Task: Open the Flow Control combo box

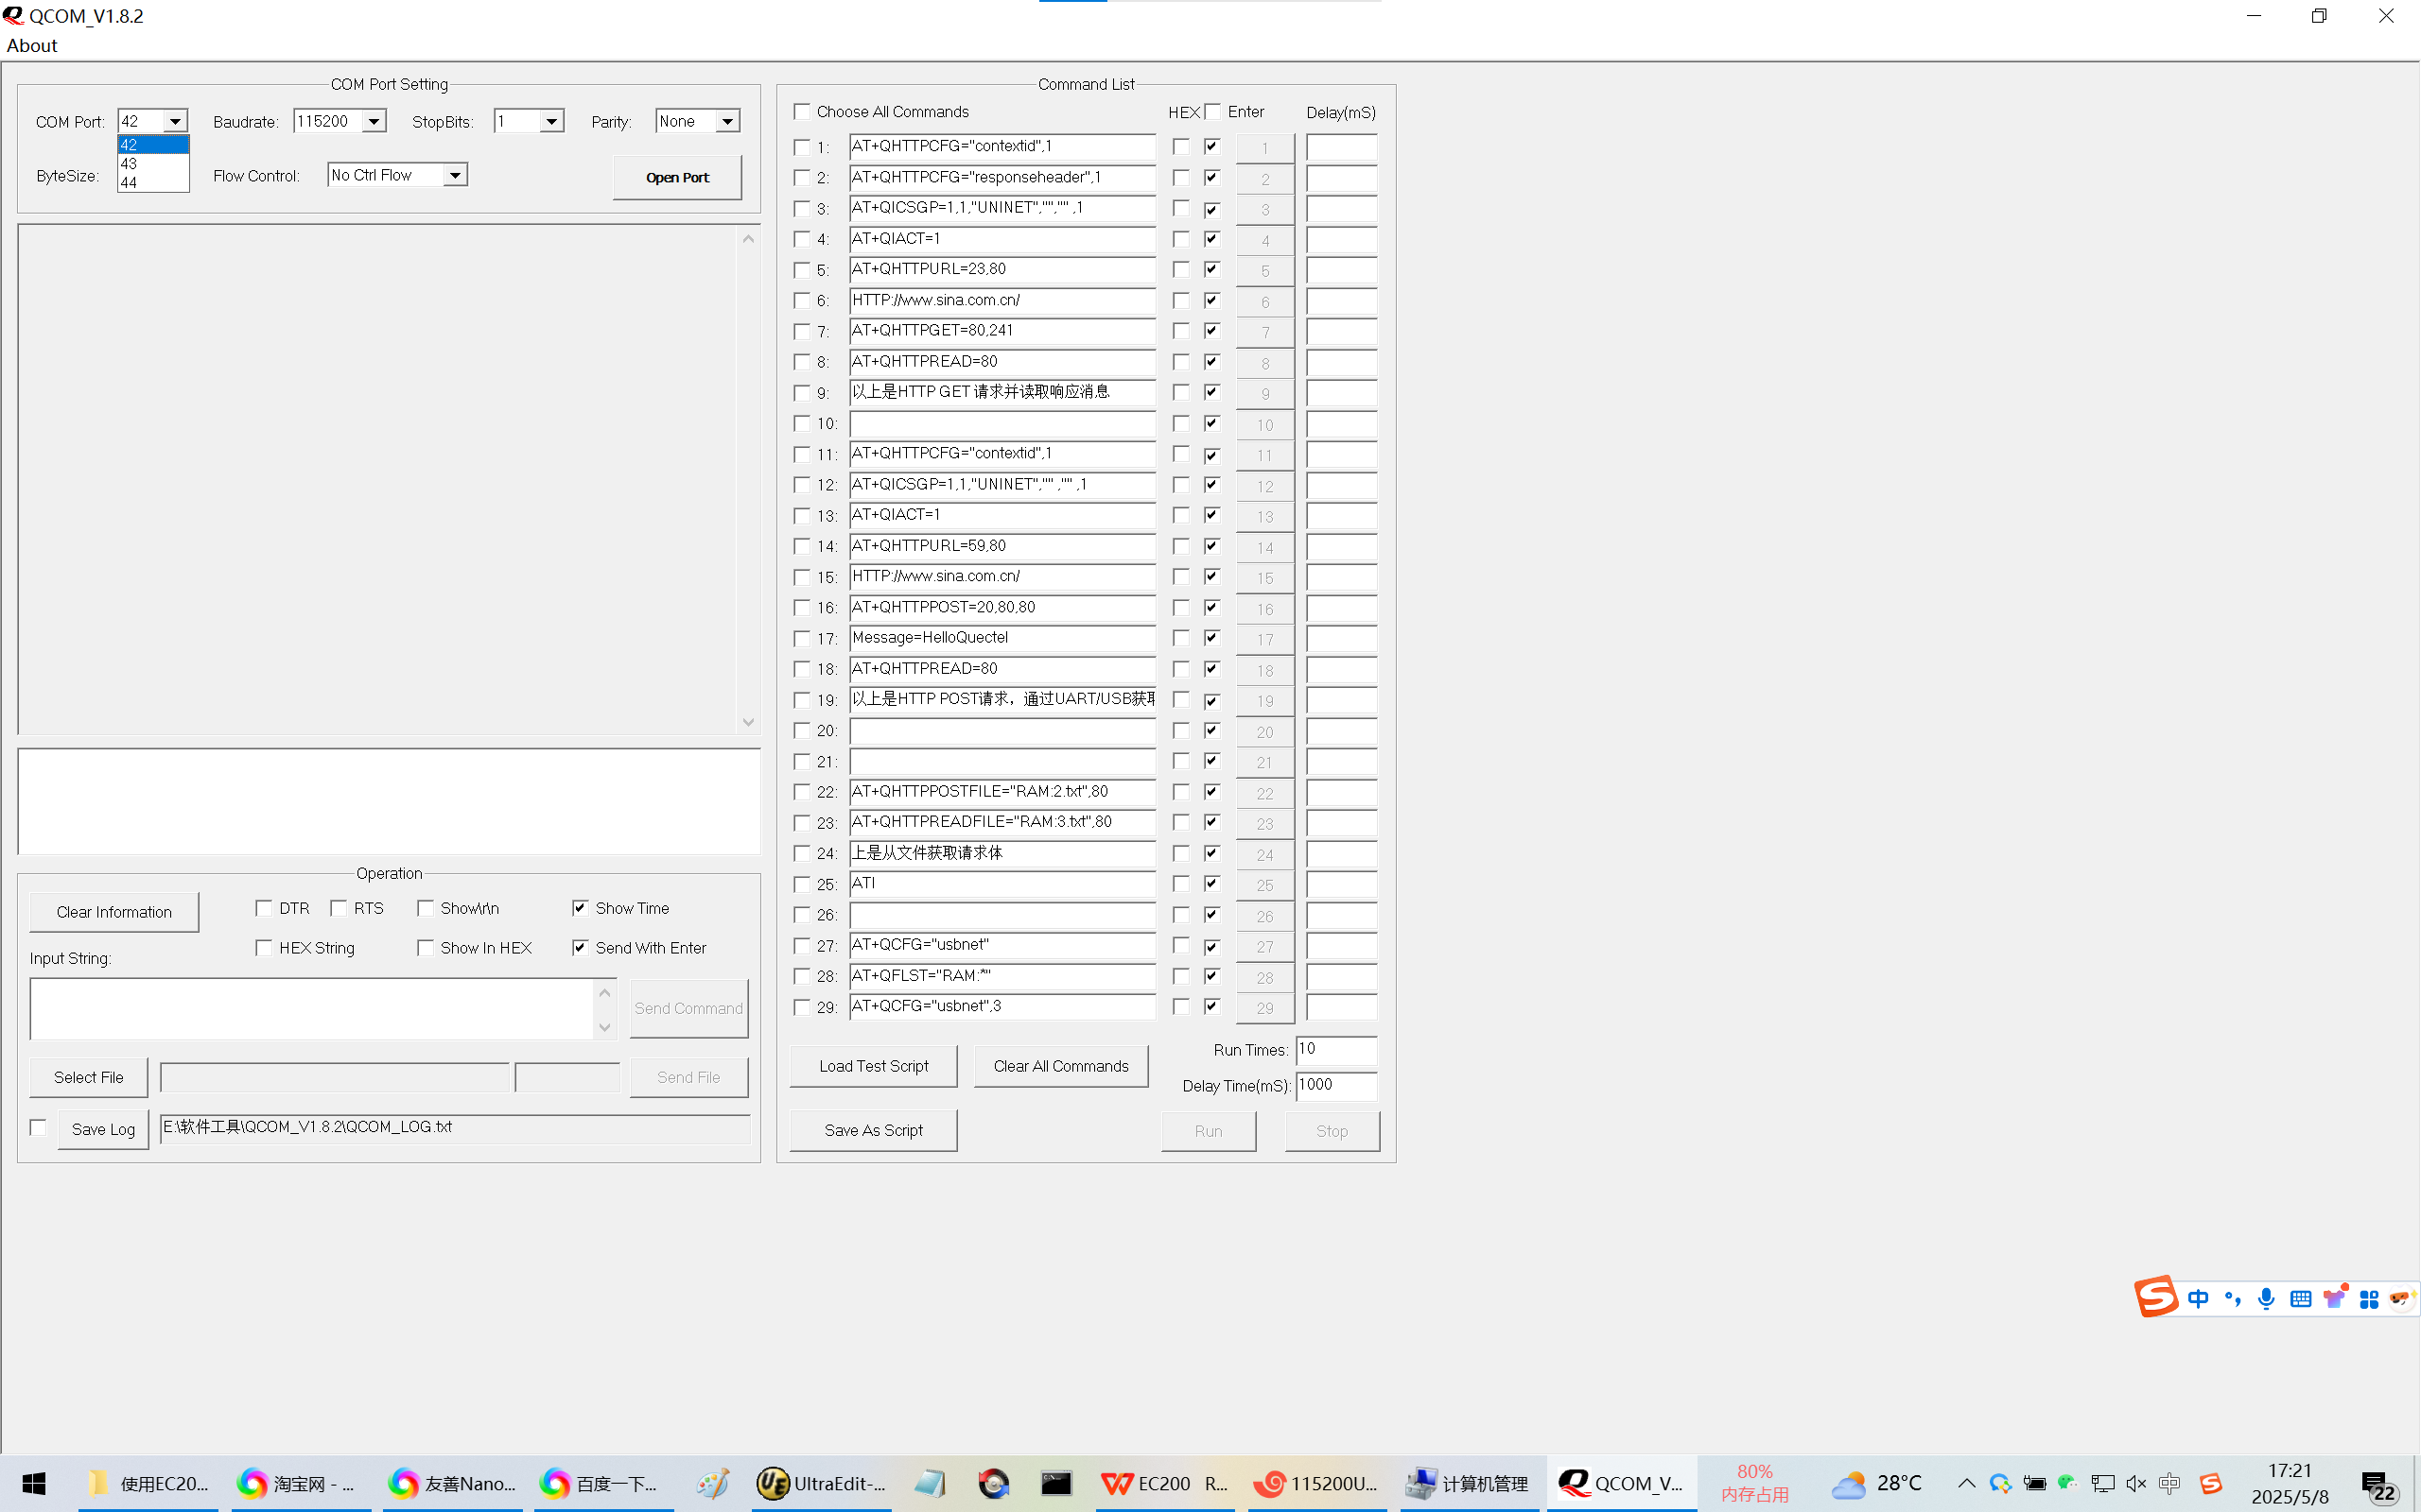Action: [x=454, y=175]
